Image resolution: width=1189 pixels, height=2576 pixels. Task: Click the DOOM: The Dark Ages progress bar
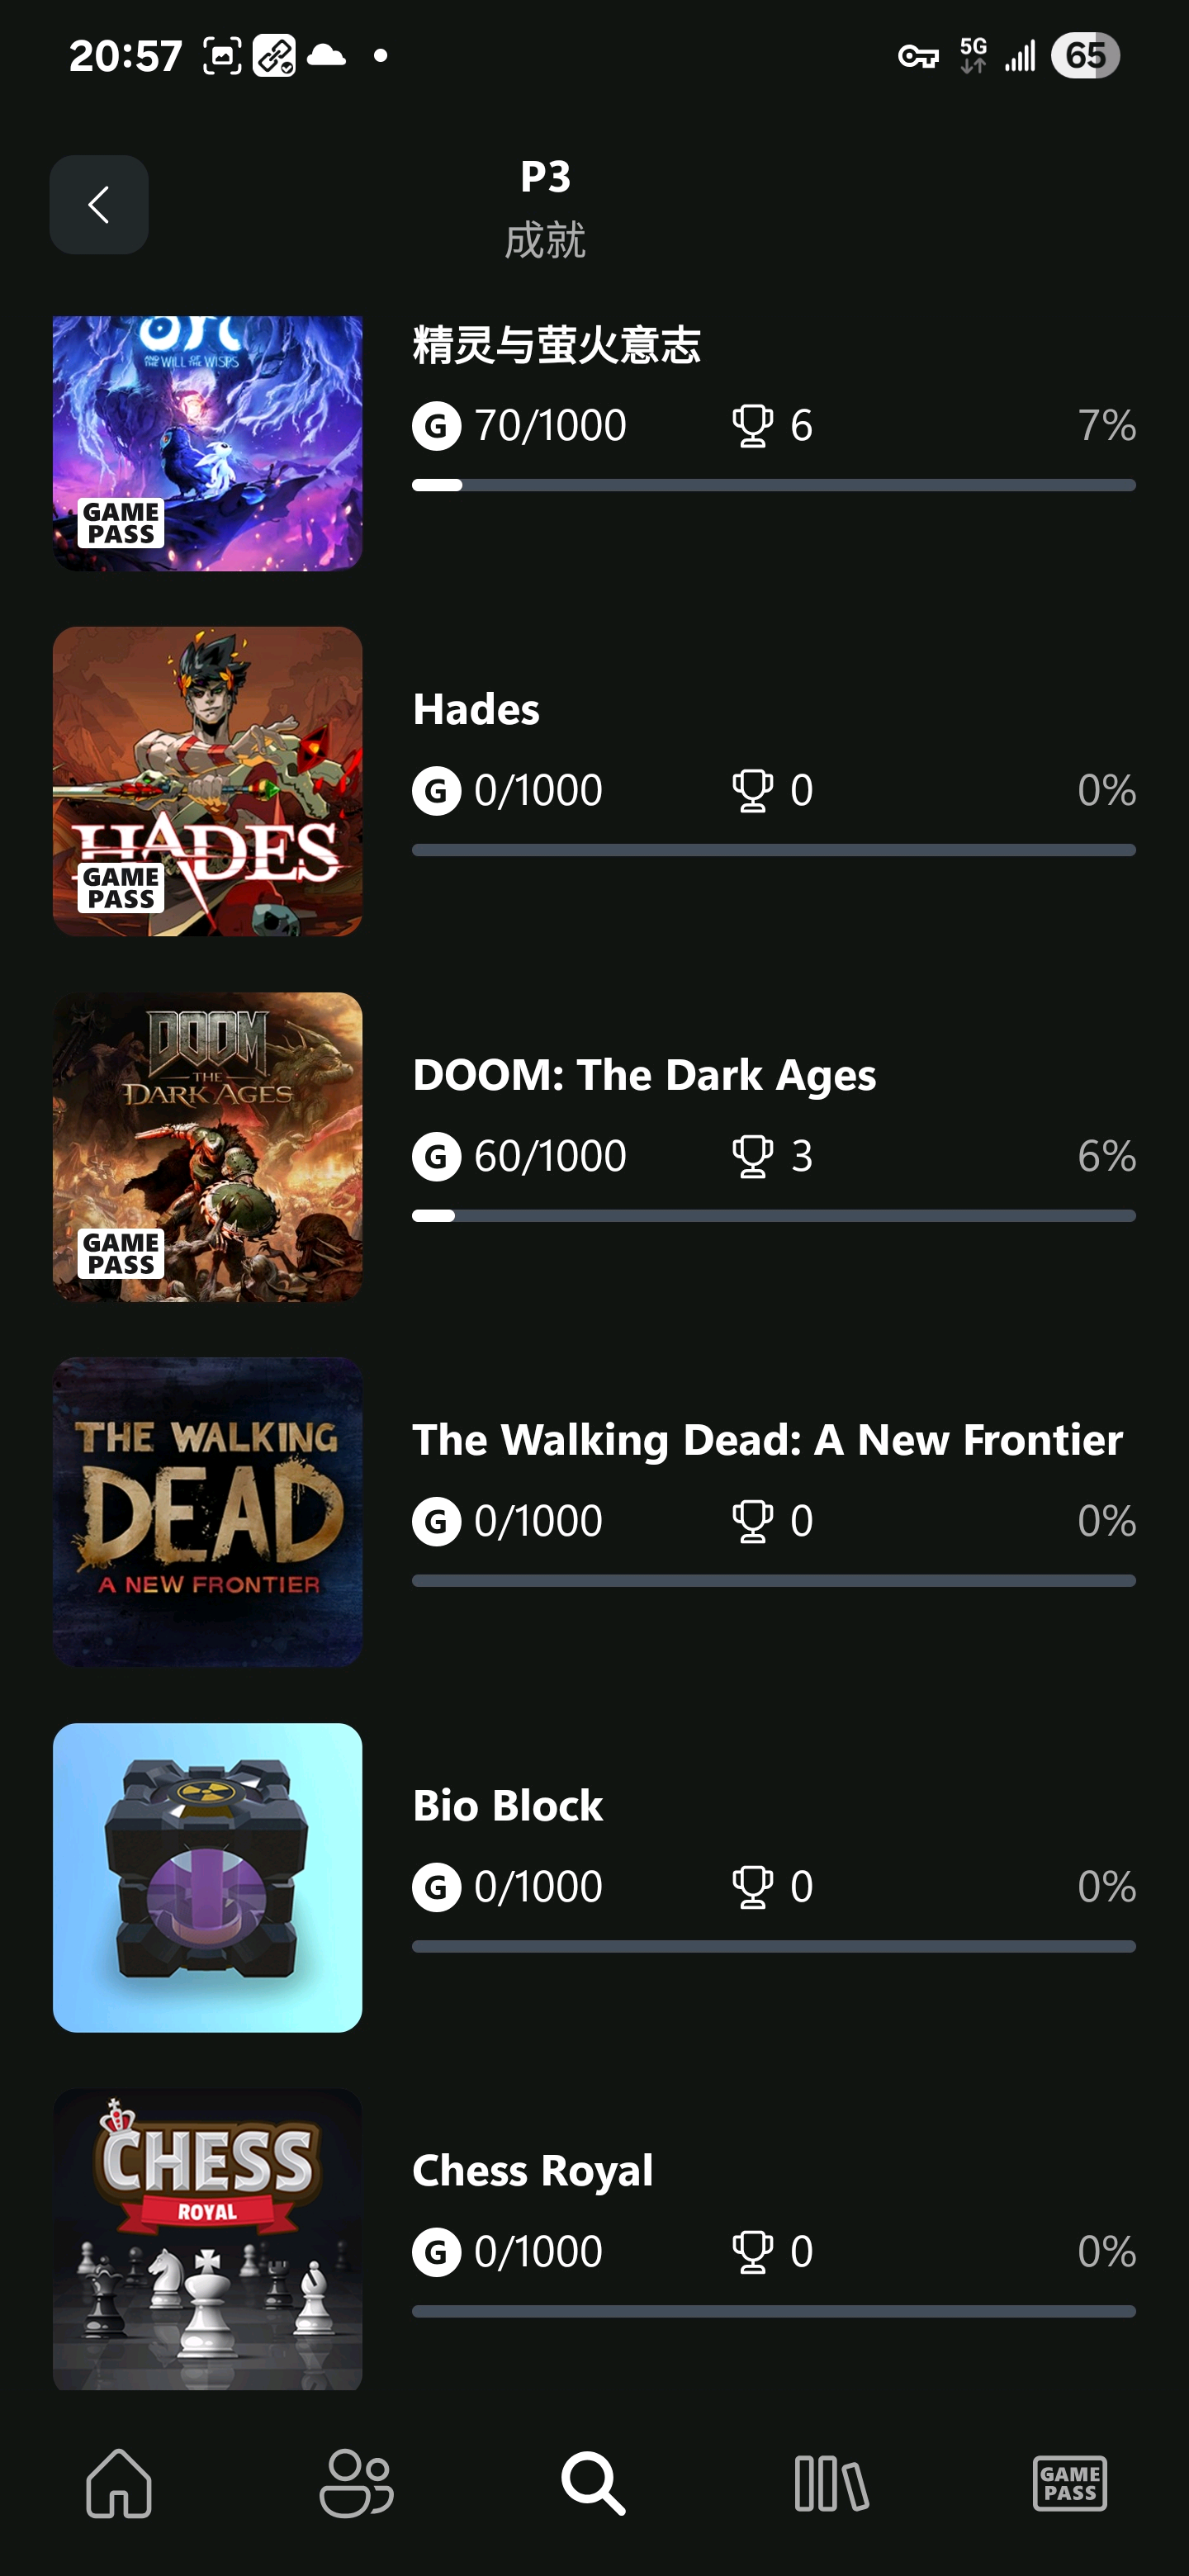[x=773, y=1216]
